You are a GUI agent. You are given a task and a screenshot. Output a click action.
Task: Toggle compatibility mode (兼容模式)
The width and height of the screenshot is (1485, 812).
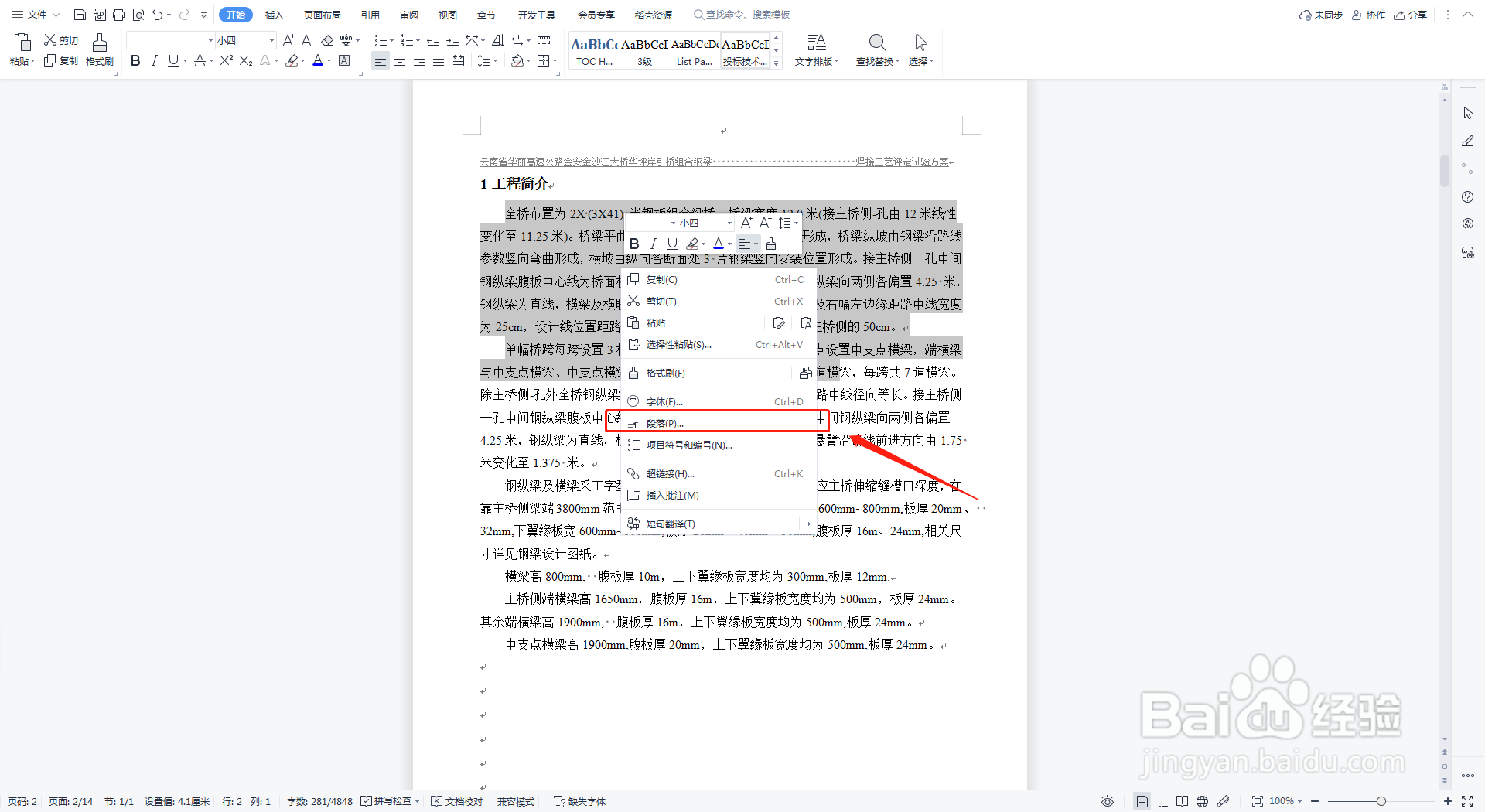515,801
